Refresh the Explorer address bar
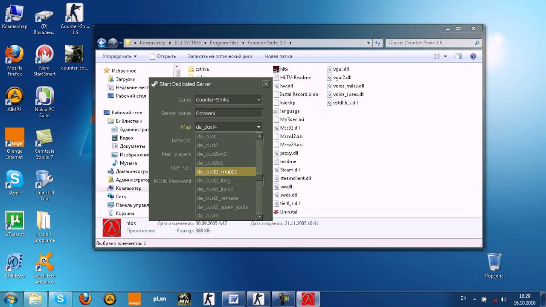The width and height of the screenshot is (546, 307). pyautogui.click(x=378, y=43)
